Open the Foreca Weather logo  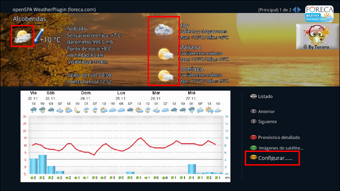[319, 14]
